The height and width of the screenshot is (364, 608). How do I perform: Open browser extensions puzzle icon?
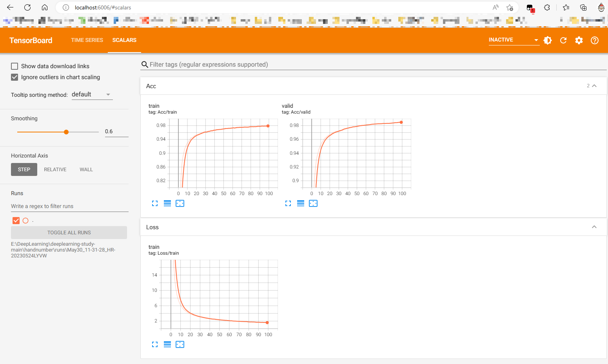(x=547, y=7)
